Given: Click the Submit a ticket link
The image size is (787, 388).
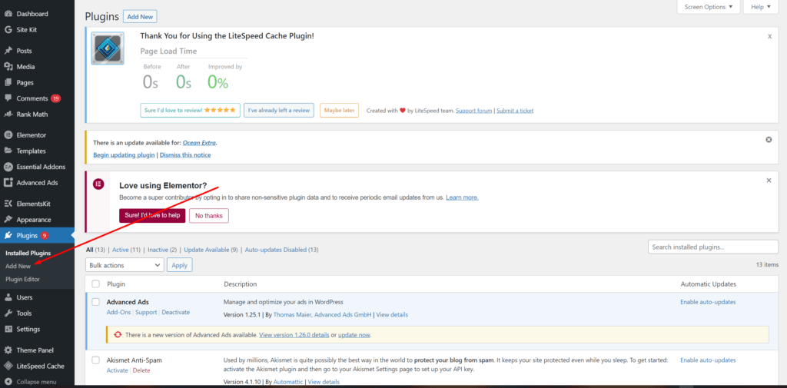Looking at the screenshot, I should point(515,111).
